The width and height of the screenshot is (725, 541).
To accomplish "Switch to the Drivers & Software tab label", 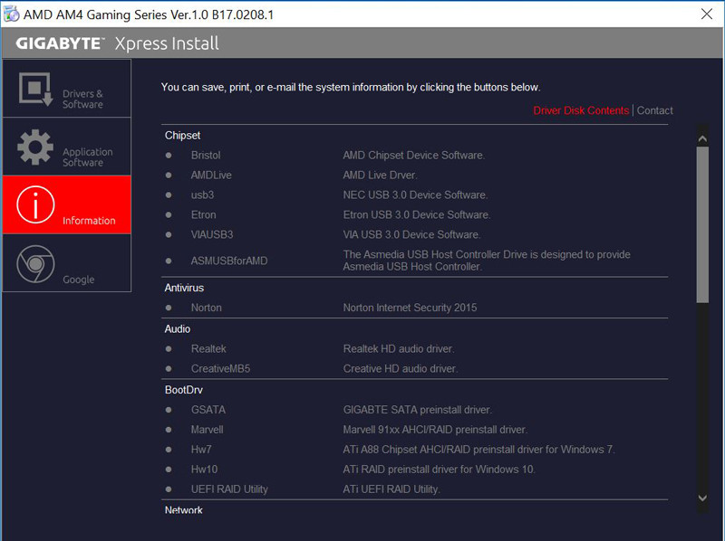I will coord(82,100).
